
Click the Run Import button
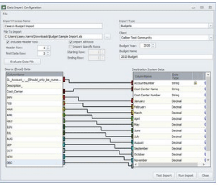pos(186,175)
